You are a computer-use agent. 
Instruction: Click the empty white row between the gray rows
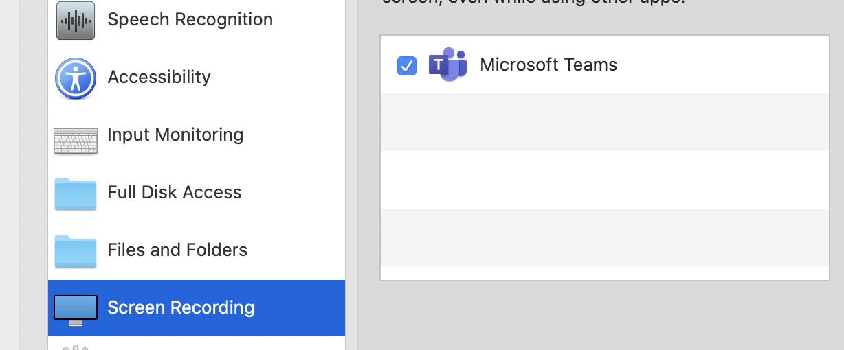605,180
